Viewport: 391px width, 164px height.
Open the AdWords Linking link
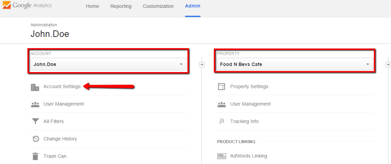248,156
